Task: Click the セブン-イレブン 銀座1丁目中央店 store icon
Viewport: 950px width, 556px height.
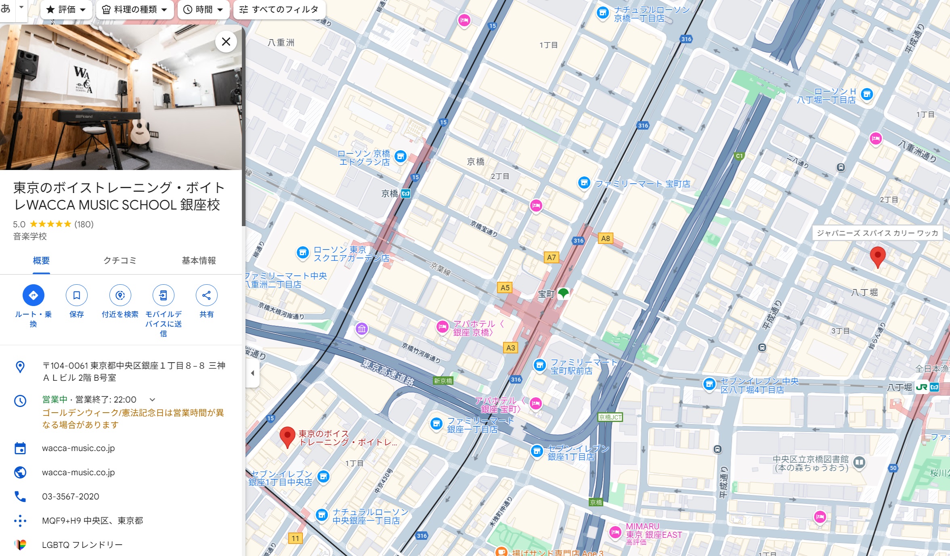Action: tap(323, 477)
